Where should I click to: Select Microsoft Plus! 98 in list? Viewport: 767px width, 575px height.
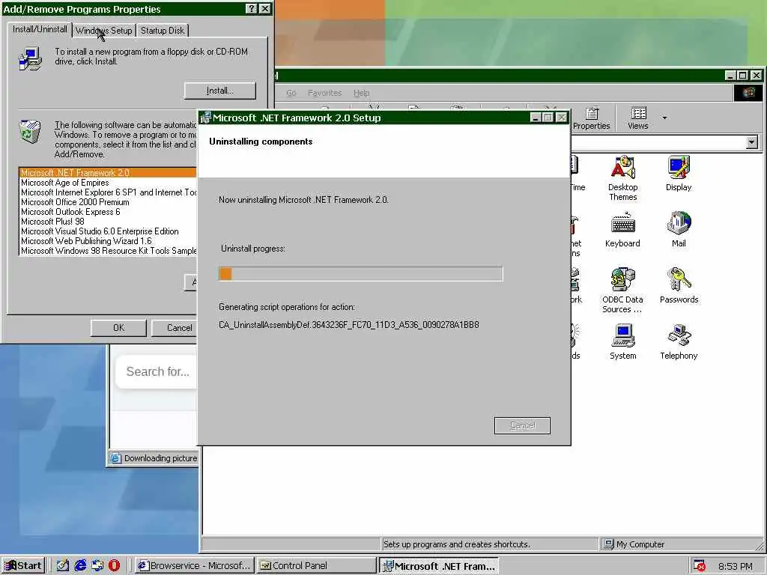coord(108,222)
